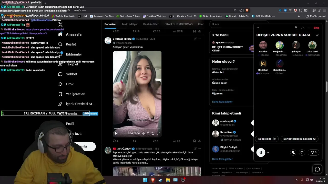Open Space comments bubble with 5
Image resolution: width=328 pixels, height=184 pixels.
point(314,152)
